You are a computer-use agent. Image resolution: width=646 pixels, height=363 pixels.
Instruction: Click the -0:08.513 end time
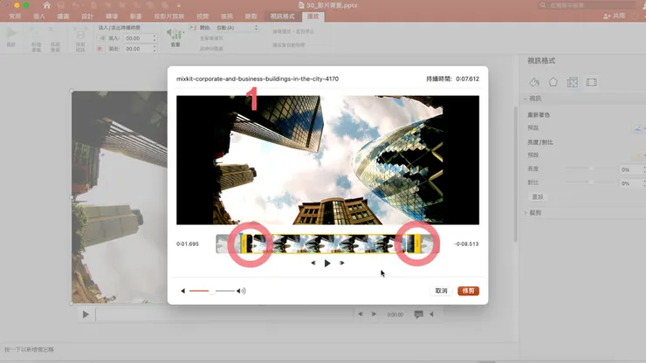[x=466, y=244]
